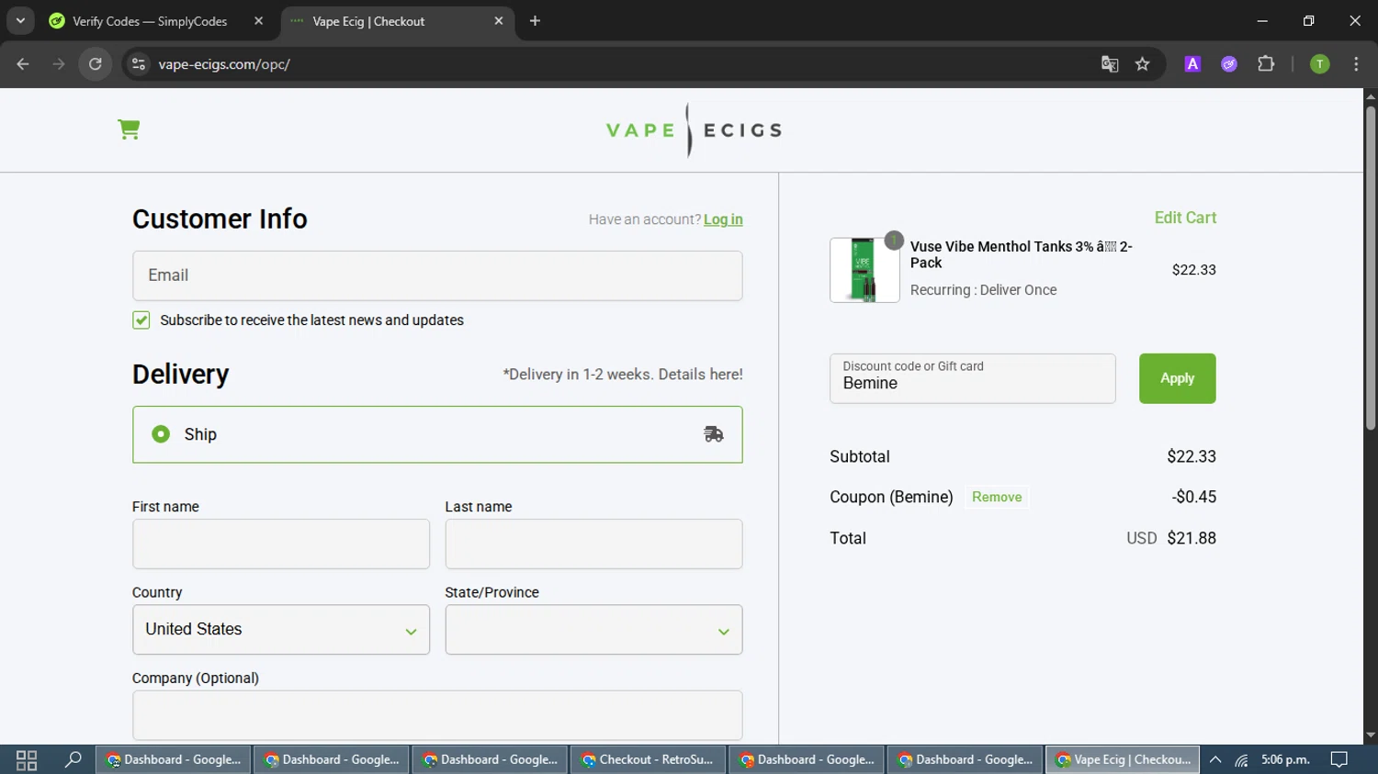Click the 'Subtotal' label

pos(860,456)
